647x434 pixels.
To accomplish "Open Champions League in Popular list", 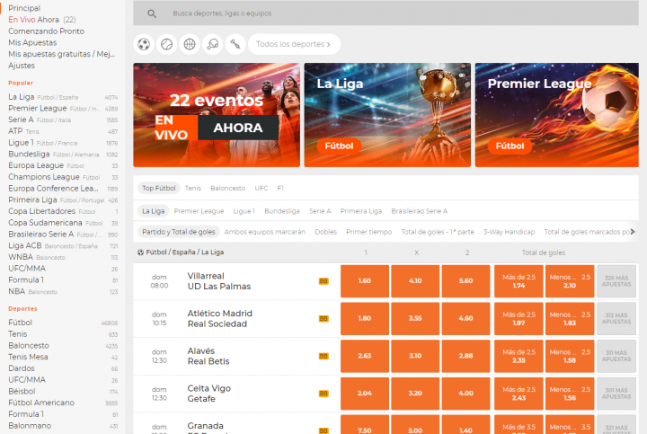I will coord(63,177).
